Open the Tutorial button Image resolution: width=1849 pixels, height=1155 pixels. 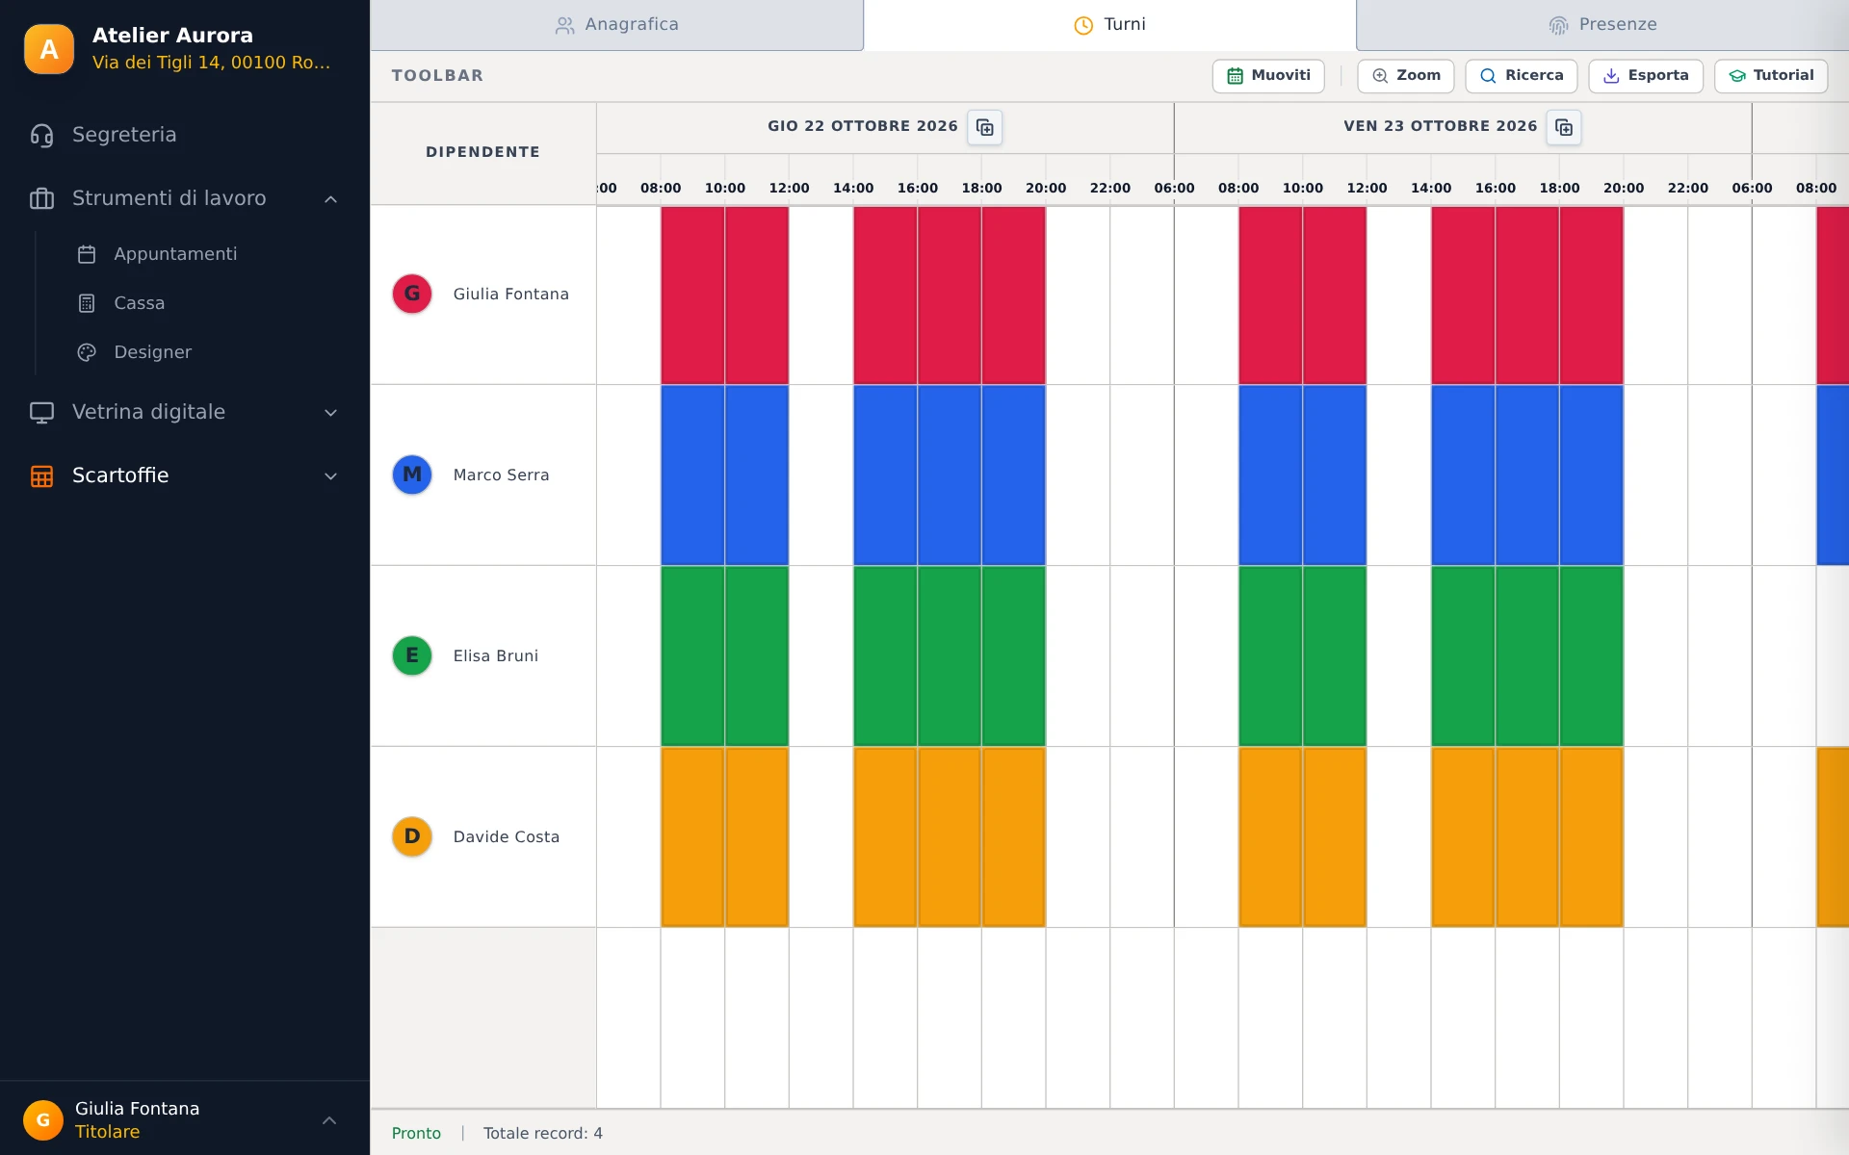[1771, 76]
